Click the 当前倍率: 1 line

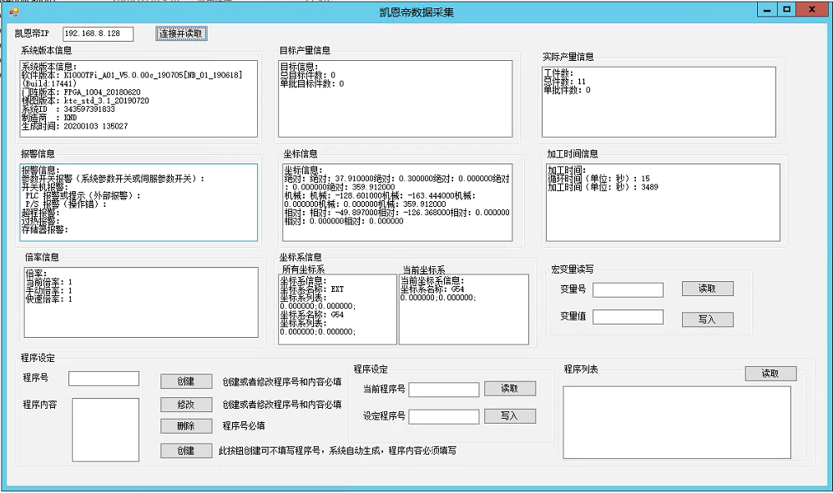(x=49, y=282)
